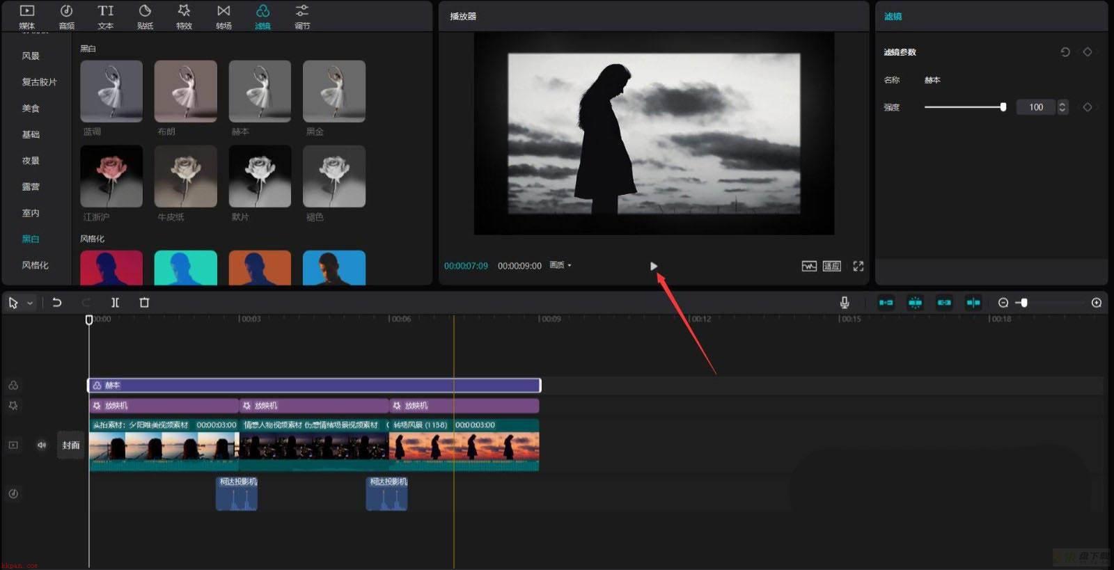This screenshot has height=570, width=1114.
Task: Apply the 牛皮纸 filter thumbnail
Action: (x=185, y=176)
